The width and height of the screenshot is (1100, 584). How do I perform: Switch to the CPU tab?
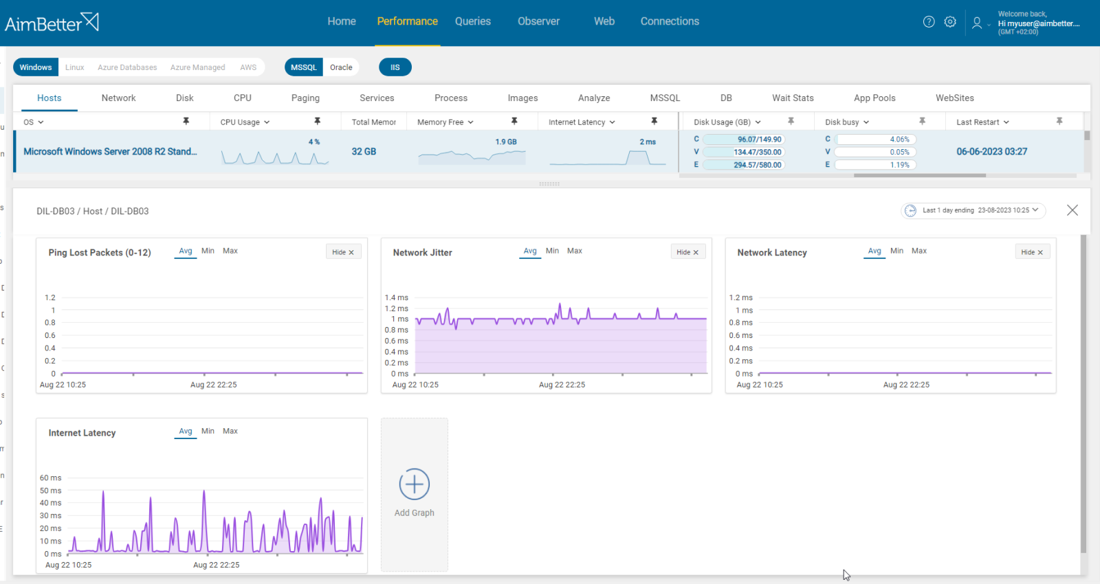243,98
